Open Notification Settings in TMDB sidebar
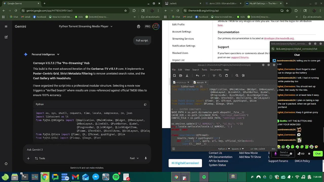 tap(184, 46)
